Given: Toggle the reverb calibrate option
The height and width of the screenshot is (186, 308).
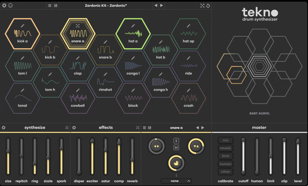Looking at the screenshot, I should tap(226, 148).
